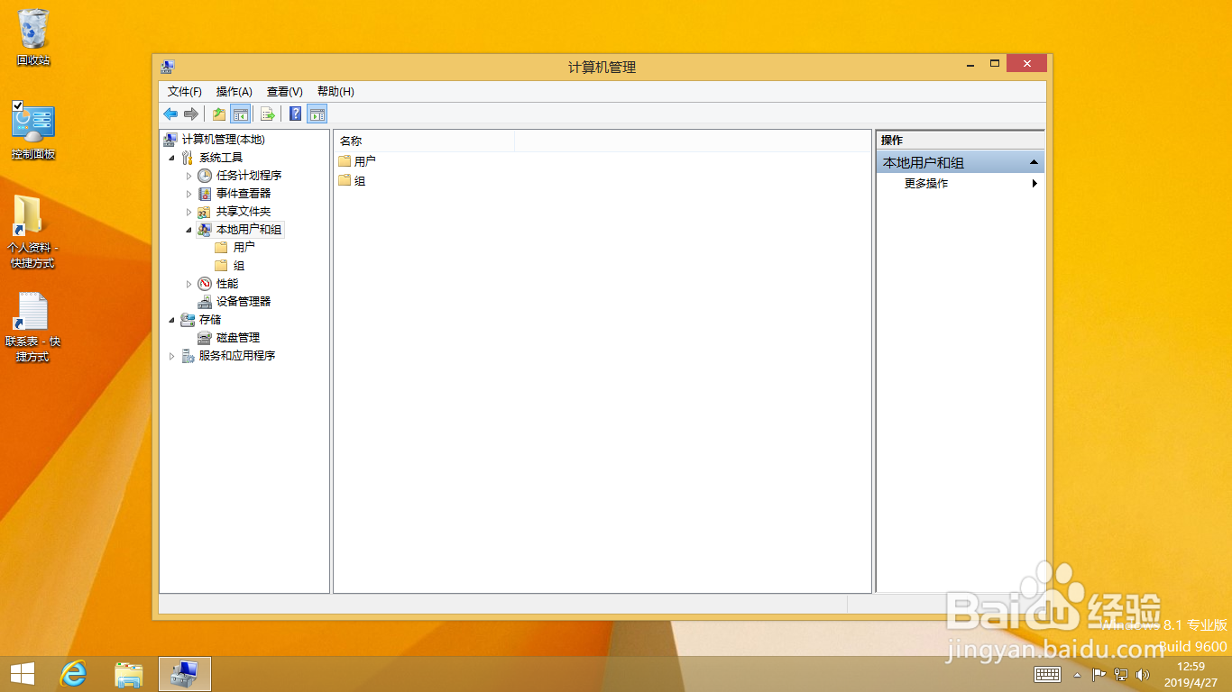Click the network tray icon
The height and width of the screenshot is (692, 1232).
coord(1121,674)
